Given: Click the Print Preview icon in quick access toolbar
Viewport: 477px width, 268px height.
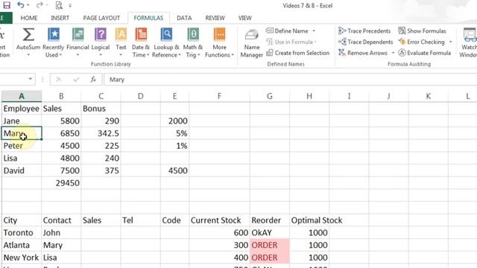Looking at the screenshot, I should pyautogui.click(x=59, y=5).
